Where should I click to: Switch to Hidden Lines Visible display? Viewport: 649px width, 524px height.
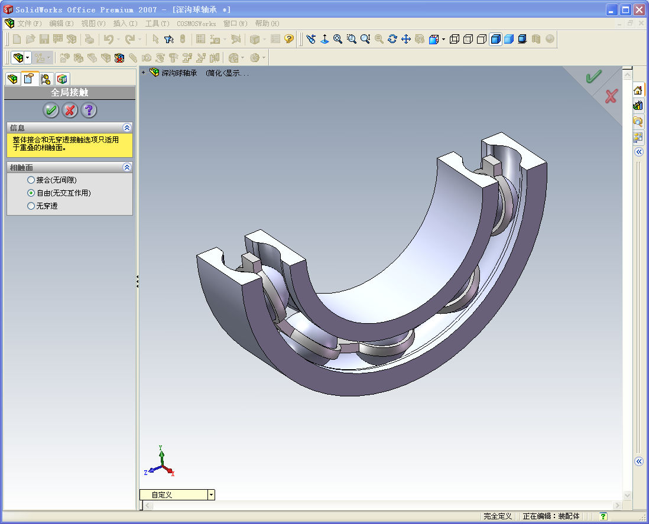(468, 39)
